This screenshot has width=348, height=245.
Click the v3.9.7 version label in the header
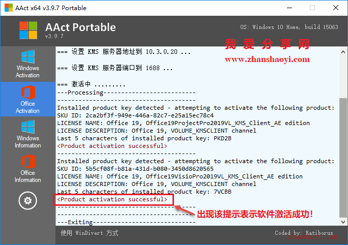pyautogui.click(x=54, y=36)
